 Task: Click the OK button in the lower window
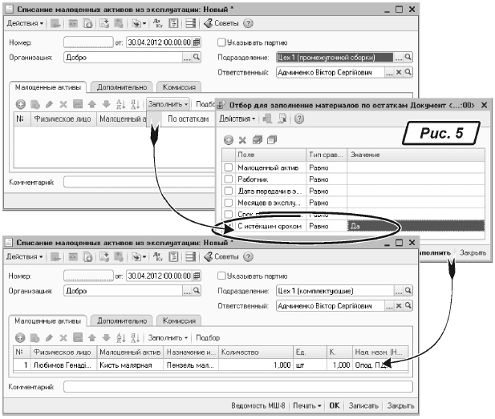tap(334, 405)
